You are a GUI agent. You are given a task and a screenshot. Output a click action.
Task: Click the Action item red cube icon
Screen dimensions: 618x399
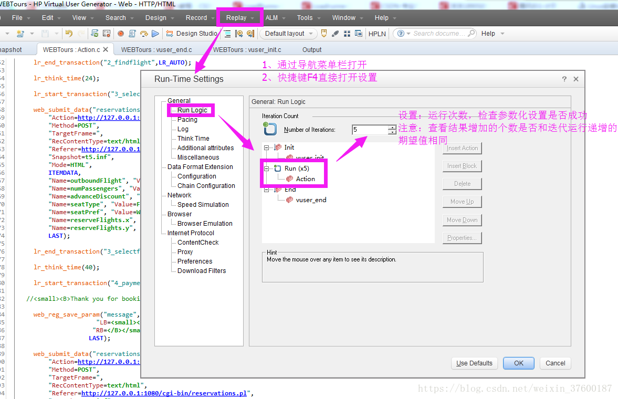pyautogui.click(x=290, y=178)
